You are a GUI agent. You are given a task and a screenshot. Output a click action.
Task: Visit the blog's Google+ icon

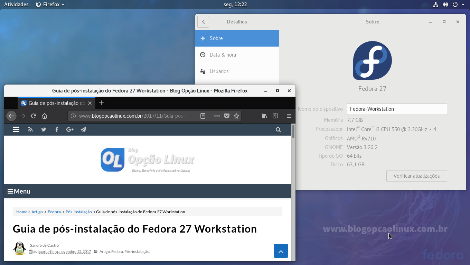point(70,129)
